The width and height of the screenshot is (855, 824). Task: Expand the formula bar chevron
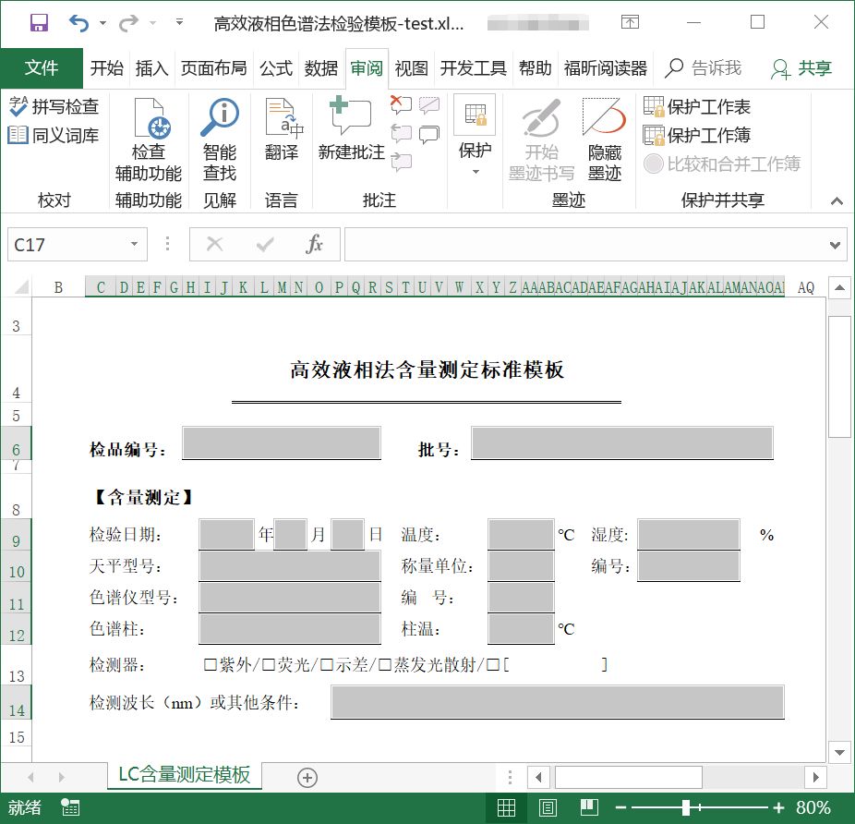[835, 245]
